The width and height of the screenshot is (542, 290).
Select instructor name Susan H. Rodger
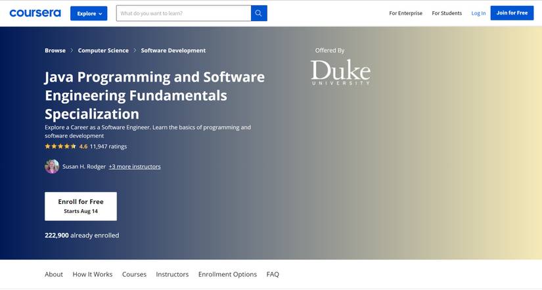coord(84,166)
